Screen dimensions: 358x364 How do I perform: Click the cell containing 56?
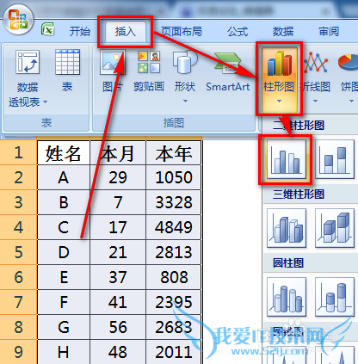click(x=118, y=327)
